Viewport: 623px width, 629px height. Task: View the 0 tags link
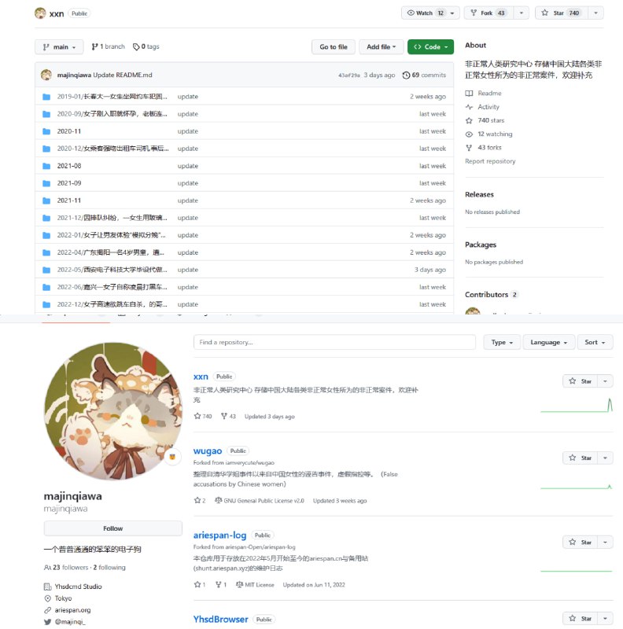point(146,46)
